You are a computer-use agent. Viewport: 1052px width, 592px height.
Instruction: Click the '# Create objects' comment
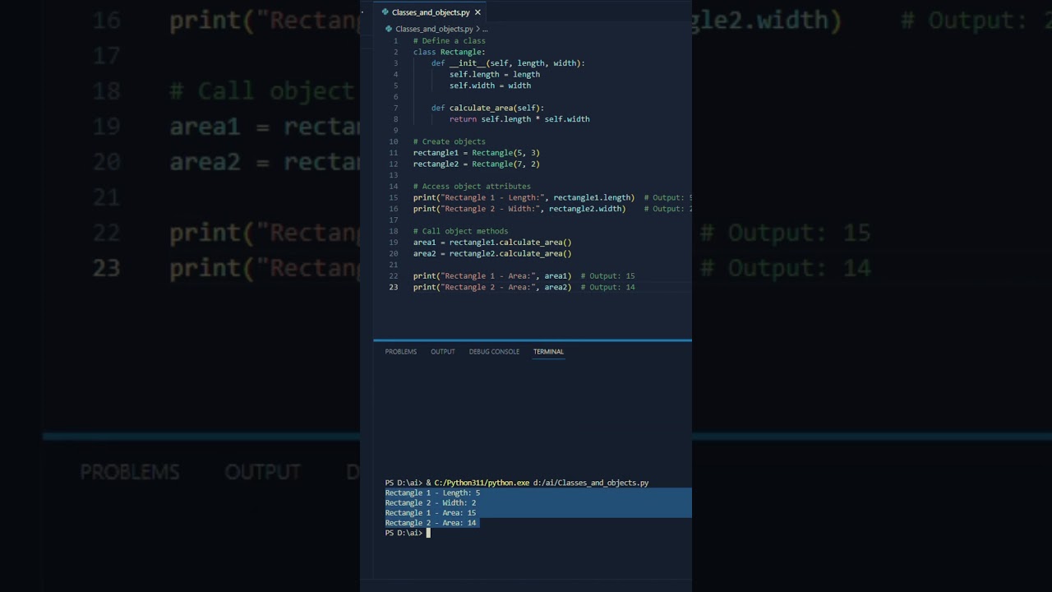[450, 141]
